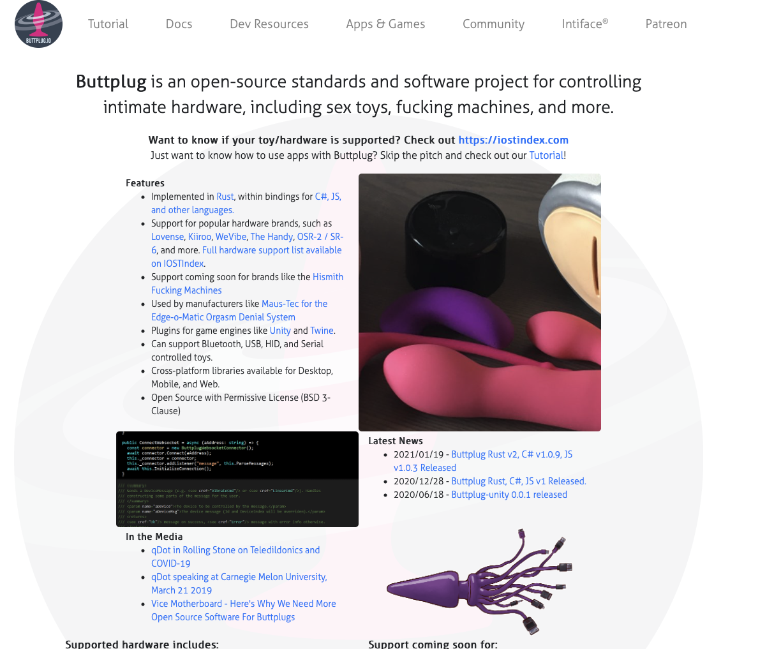Screen dimensions: 781x649
Task: Click the Unity plugin link
Action: (x=280, y=331)
